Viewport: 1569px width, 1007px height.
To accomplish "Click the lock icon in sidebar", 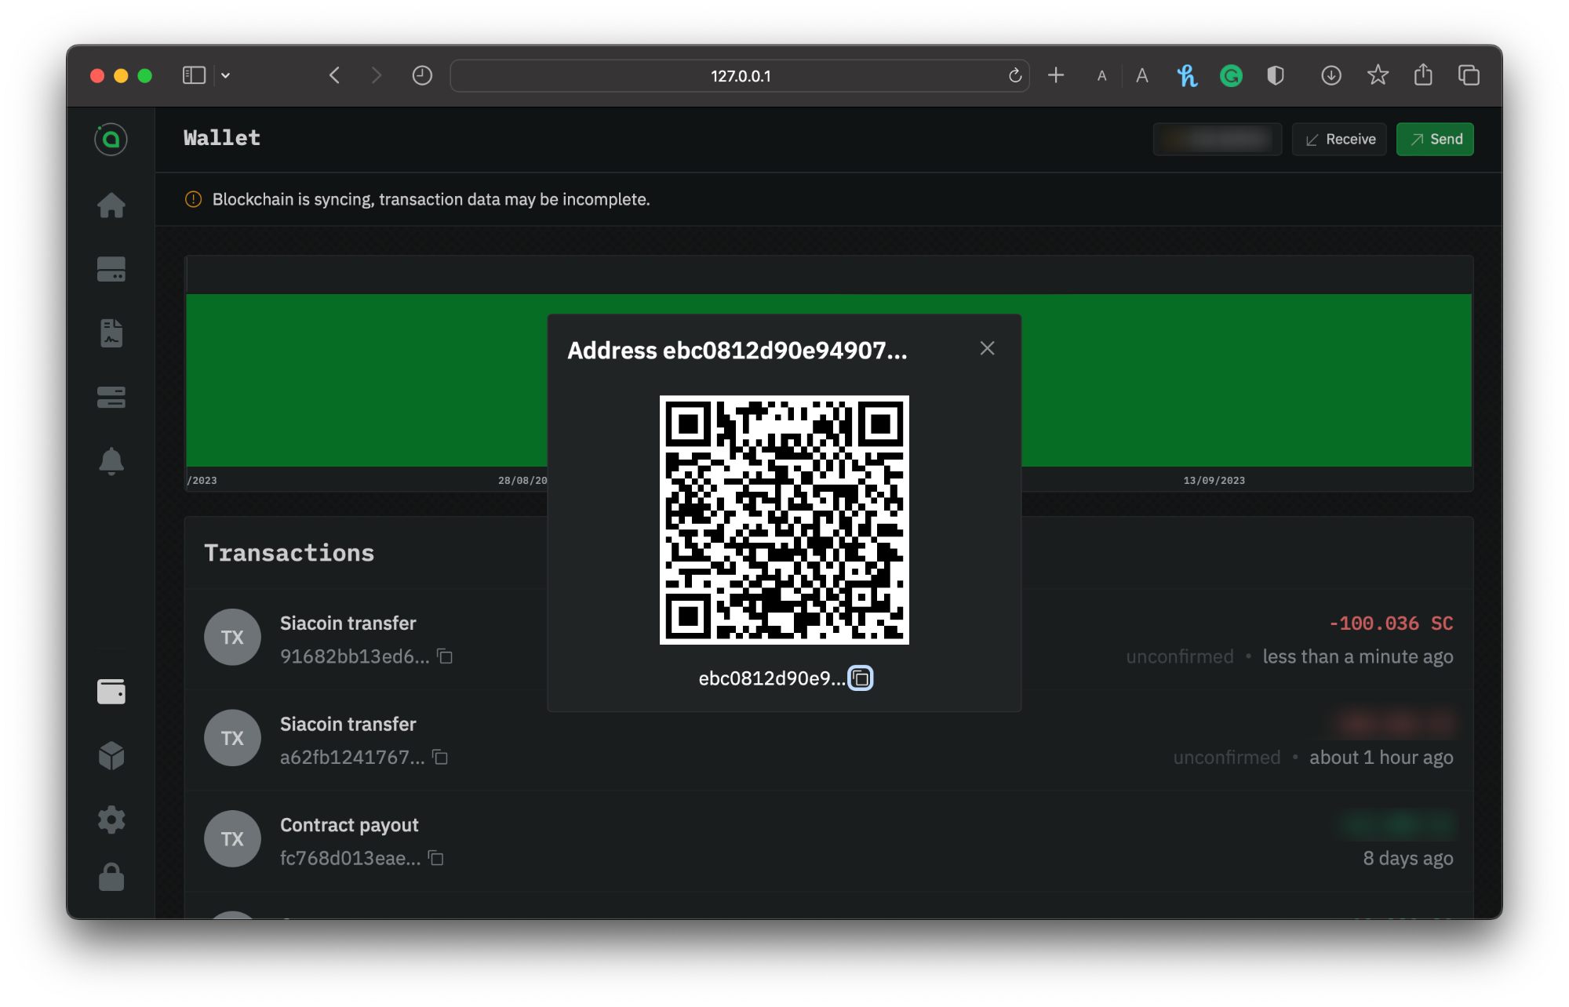I will click(111, 877).
